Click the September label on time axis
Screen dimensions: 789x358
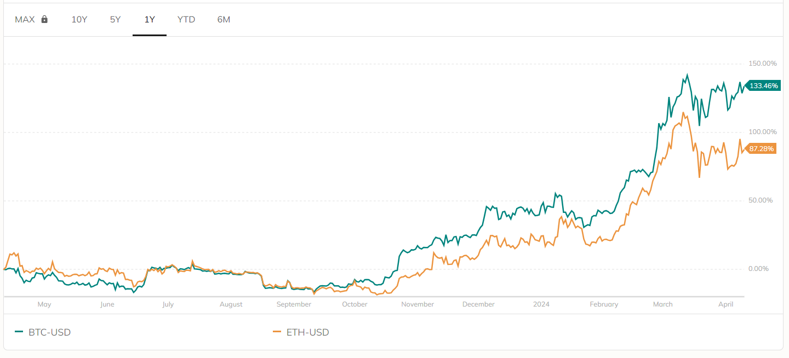(x=294, y=304)
